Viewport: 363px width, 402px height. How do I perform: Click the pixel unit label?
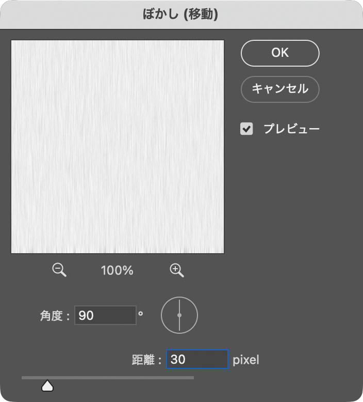tap(246, 360)
